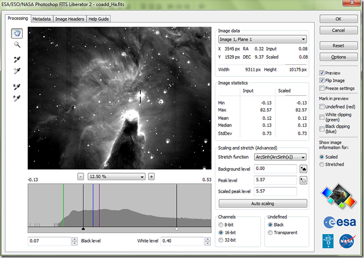Click in the Background level field
The height and width of the screenshot is (258, 364).
275,169
